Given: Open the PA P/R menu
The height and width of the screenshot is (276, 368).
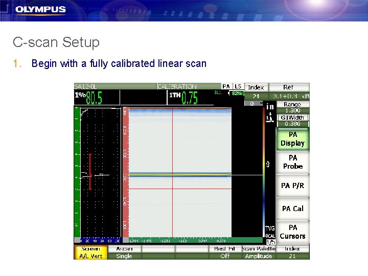Looking at the screenshot, I should coord(293,186).
